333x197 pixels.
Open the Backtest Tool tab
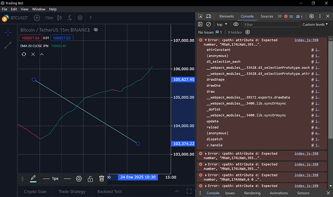(x=110, y=192)
